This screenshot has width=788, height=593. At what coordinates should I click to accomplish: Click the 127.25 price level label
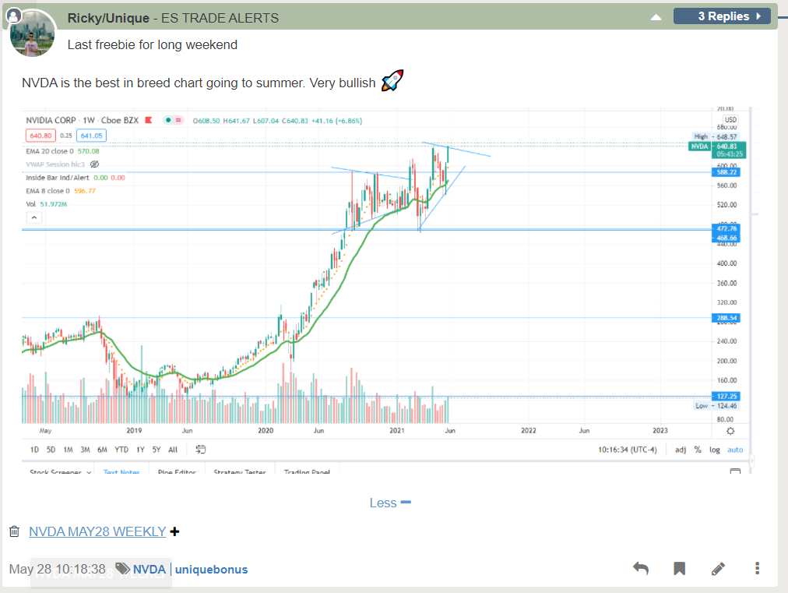[x=726, y=396]
